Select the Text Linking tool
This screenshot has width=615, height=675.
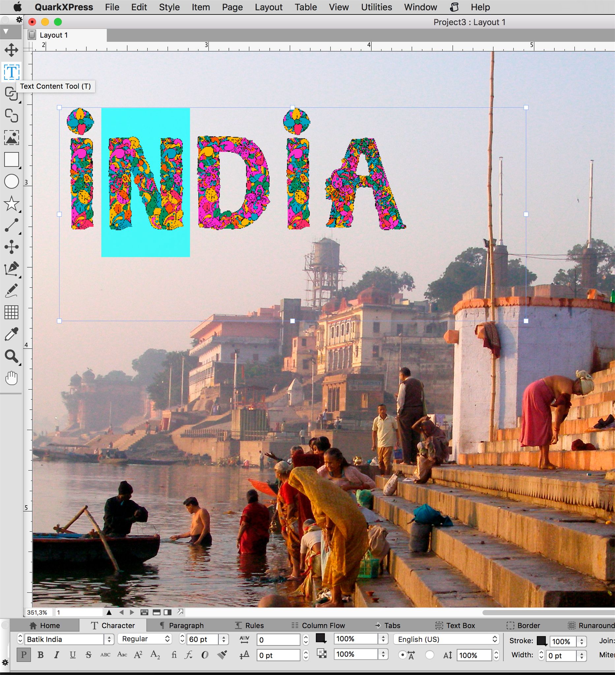pyautogui.click(x=12, y=94)
